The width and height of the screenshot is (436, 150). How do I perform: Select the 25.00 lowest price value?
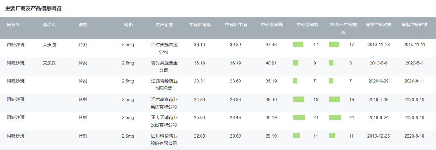pyautogui.click(x=199, y=117)
